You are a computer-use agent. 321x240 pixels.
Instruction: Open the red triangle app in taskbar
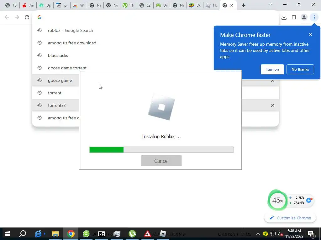pos(147,234)
